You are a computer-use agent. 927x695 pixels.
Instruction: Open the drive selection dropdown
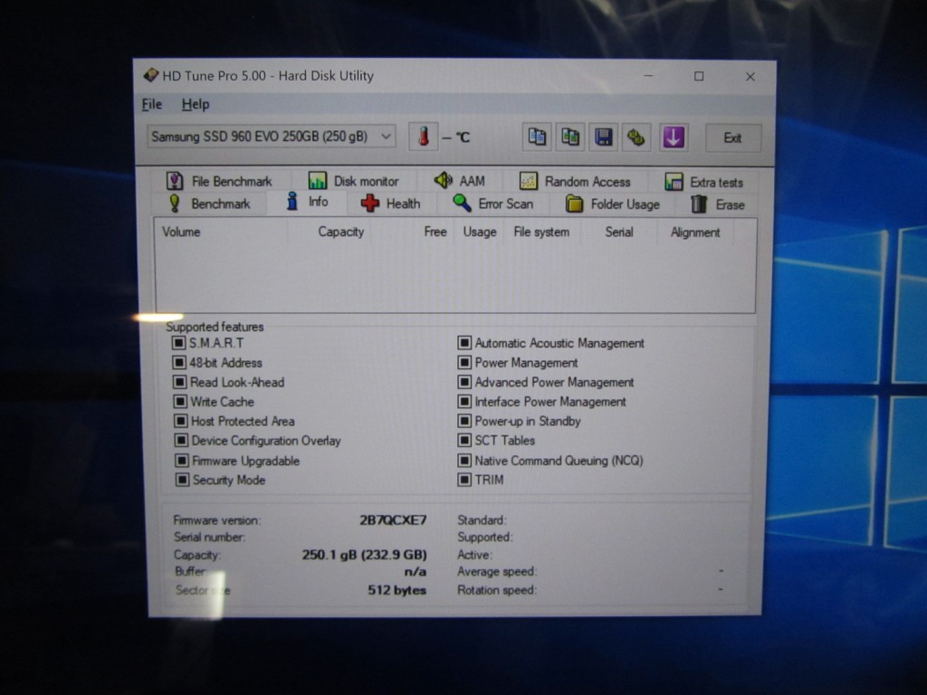272,137
